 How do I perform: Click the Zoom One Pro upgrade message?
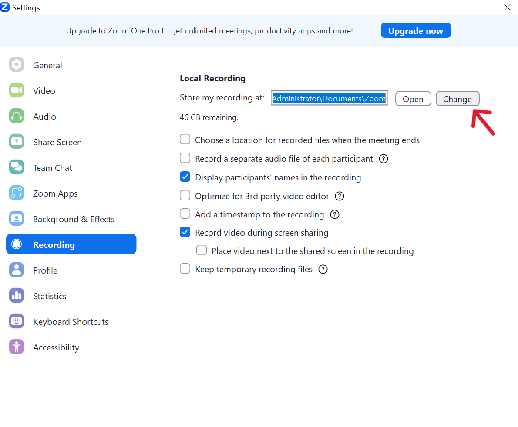coord(209,31)
